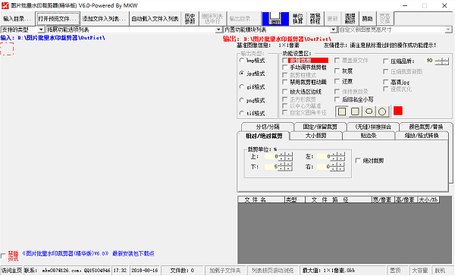Click the 打开待定文件... button
Viewport: 455px width, 276px height.
pyautogui.click(x=58, y=19)
